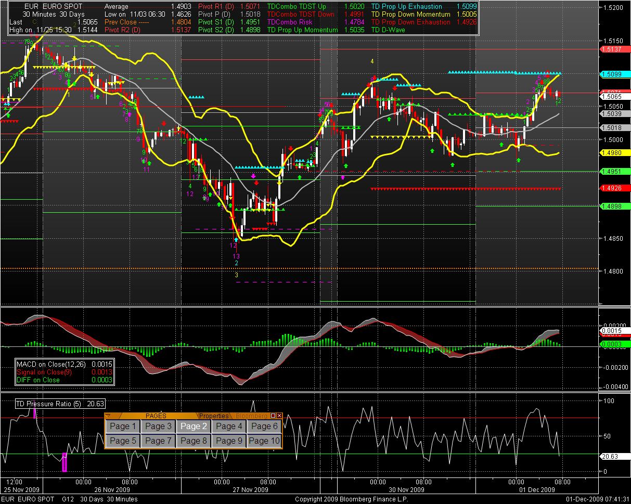The width and height of the screenshot is (631, 504).
Task: Click the highlighted Page 2 button
Action: point(194,427)
